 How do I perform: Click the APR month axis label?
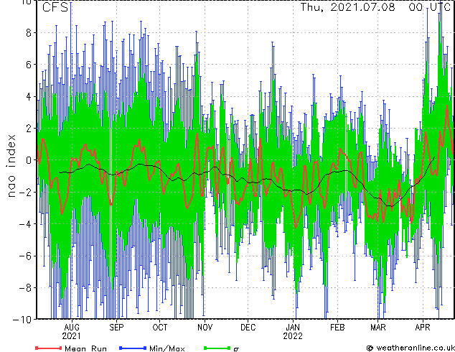tap(423, 328)
